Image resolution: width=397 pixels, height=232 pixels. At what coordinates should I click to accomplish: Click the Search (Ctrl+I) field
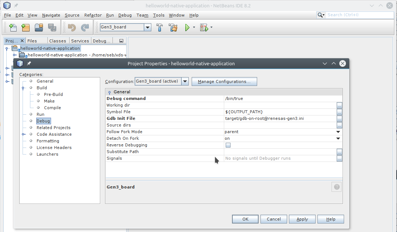[360, 15]
